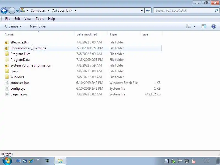Image resolution: width=220 pixels, height=165 pixels.
Task: Click the Forward navigation button
Action: [x=12, y=10]
